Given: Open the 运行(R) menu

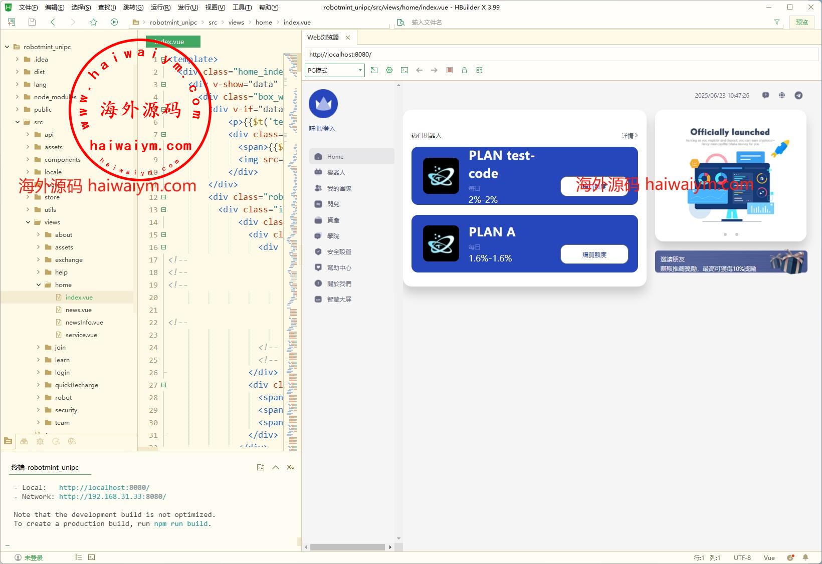Looking at the screenshot, I should 160,7.
